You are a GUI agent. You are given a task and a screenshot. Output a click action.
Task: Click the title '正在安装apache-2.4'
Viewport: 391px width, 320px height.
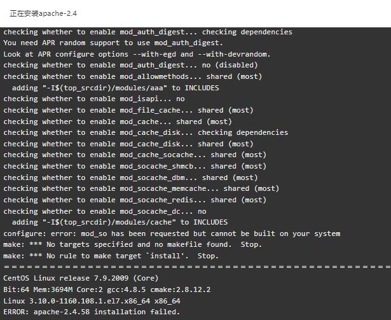click(x=43, y=13)
